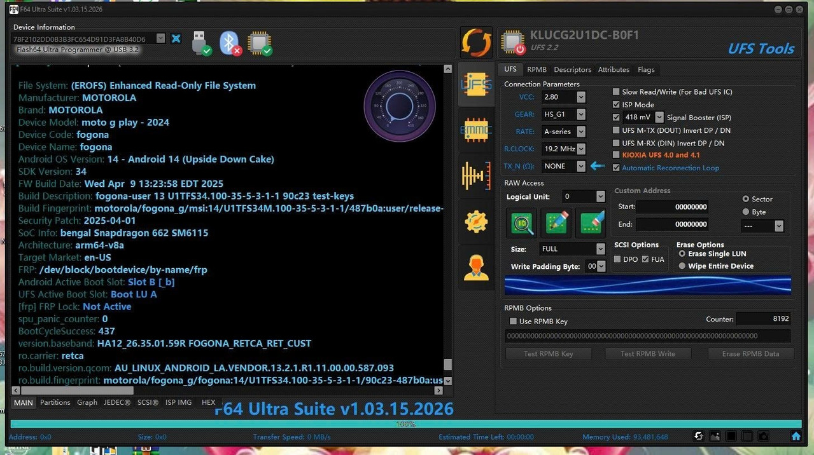This screenshot has height=455, width=814.
Task: Click the Test RPMB Write button
Action: (x=648, y=354)
